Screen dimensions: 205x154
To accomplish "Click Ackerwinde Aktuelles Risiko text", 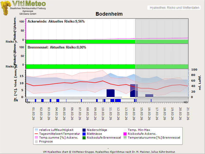I will tap(56, 22).
